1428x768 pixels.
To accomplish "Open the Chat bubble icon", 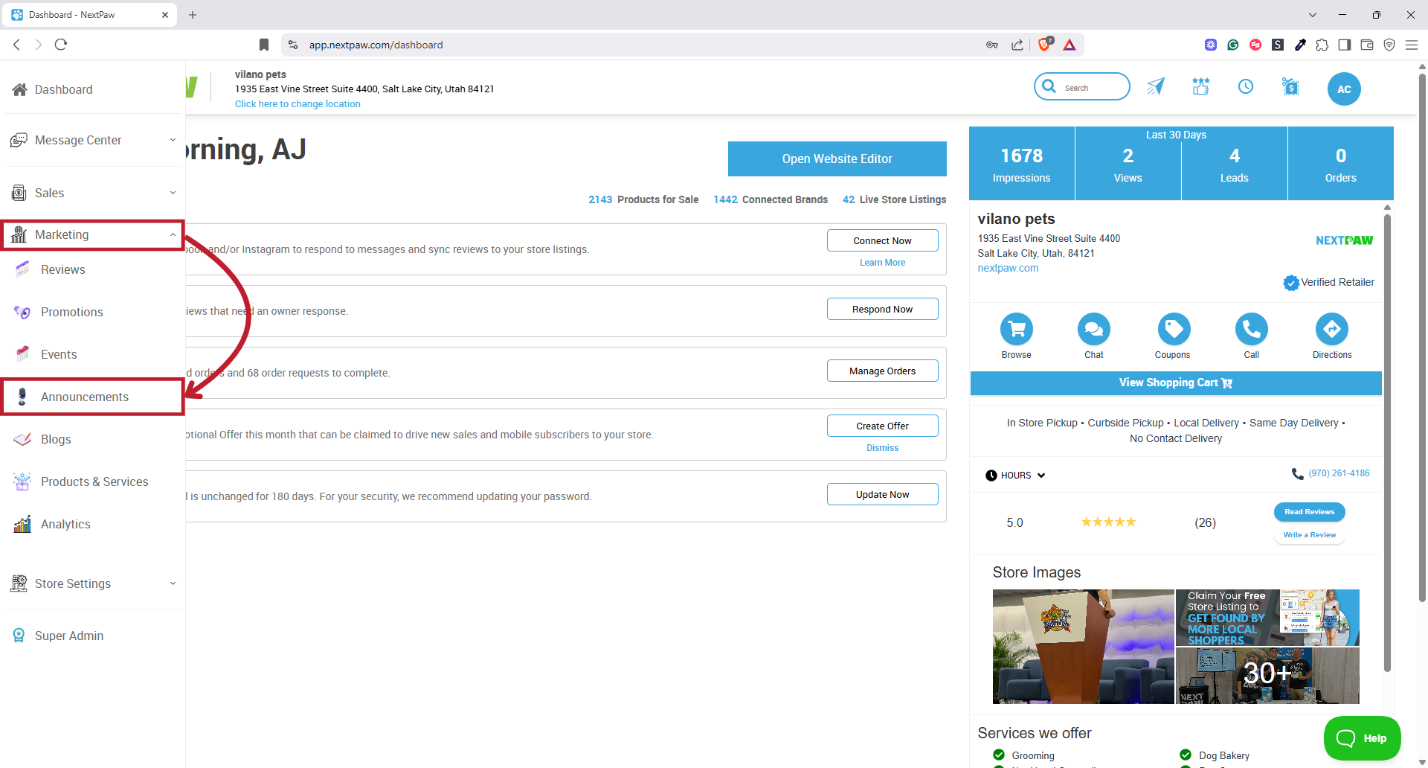I will 1094,329.
